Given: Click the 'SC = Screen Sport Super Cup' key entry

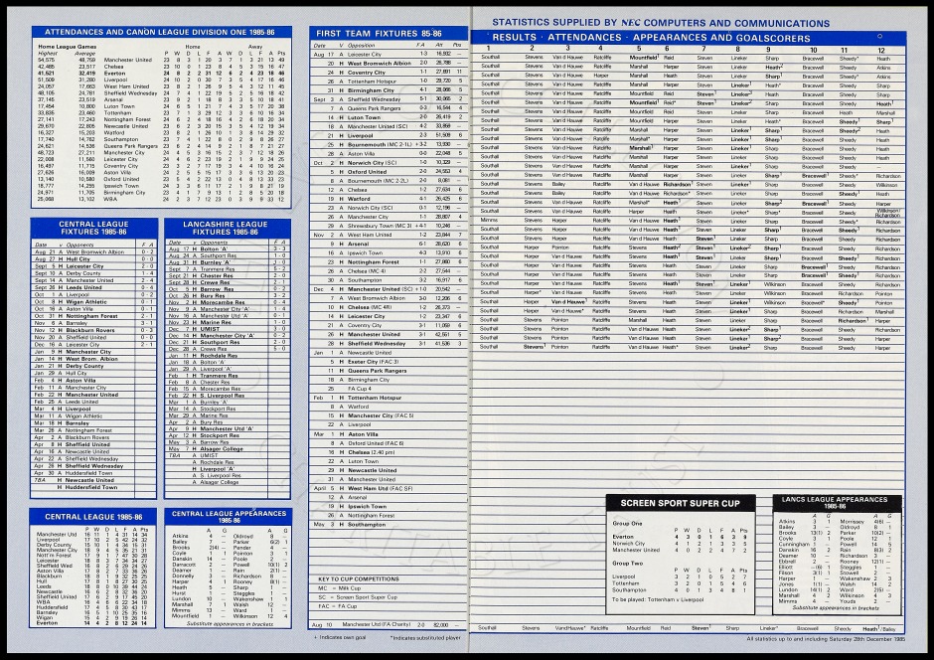Looking at the screenshot, I should tap(358, 597).
